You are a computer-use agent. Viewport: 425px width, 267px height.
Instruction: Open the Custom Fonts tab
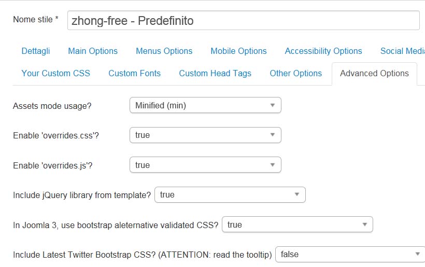click(135, 73)
